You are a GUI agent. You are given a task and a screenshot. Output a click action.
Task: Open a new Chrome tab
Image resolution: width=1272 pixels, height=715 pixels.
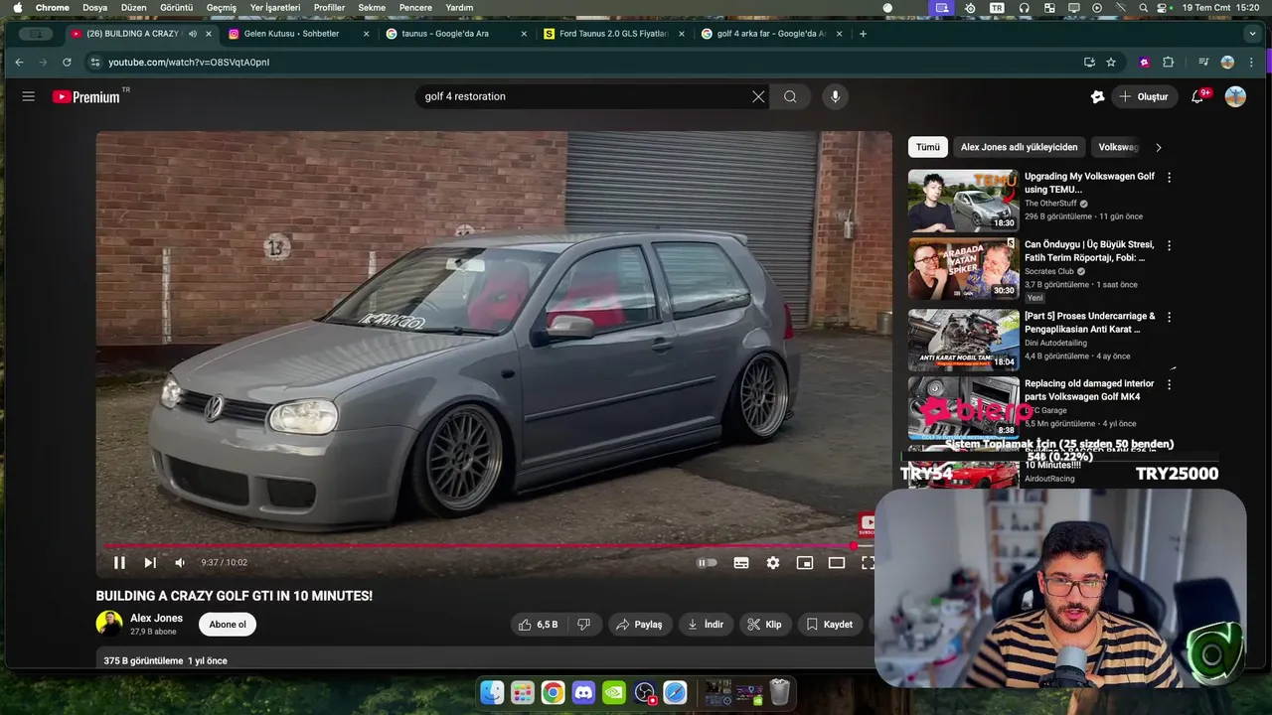click(863, 34)
